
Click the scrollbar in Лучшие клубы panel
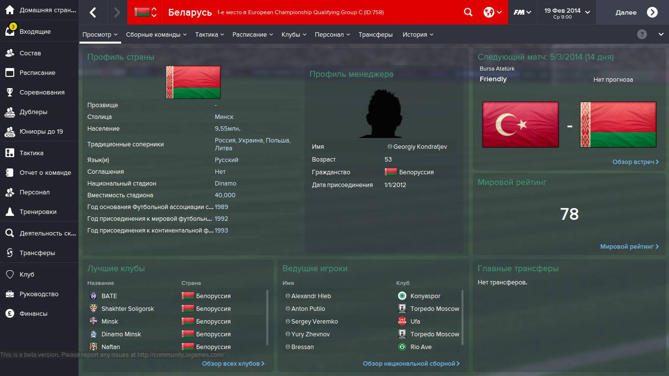pyautogui.click(x=267, y=317)
